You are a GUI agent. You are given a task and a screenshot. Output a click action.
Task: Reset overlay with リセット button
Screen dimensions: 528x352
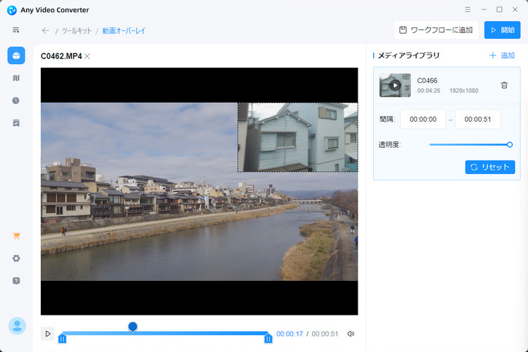tap(490, 167)
